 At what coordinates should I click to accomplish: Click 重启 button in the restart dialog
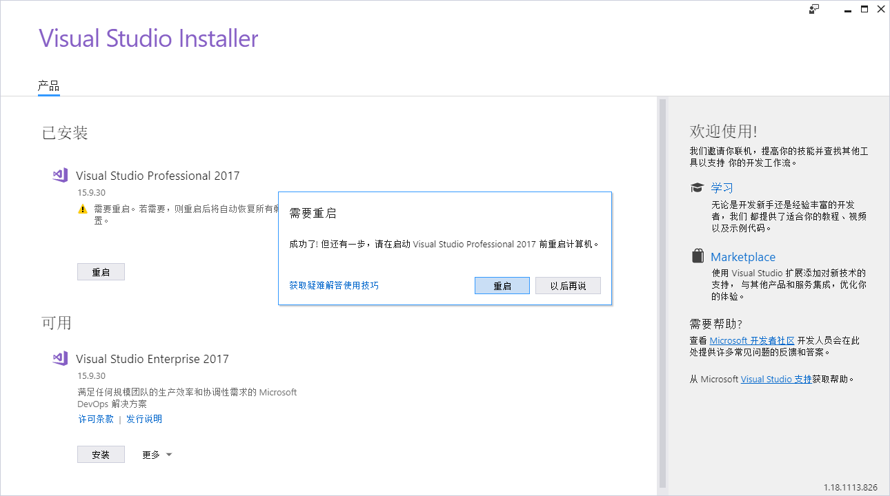pos(502,286)
